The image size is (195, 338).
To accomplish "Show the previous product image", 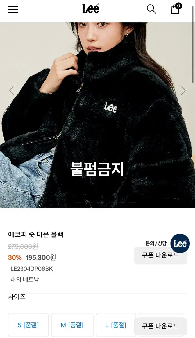I will pyautogui.click(x=12, y=90).
